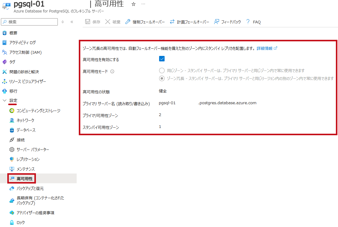Open FAQ from toolbar
Image resolution: width=338 pixels, height=227 pixels.
coord(253,22)
